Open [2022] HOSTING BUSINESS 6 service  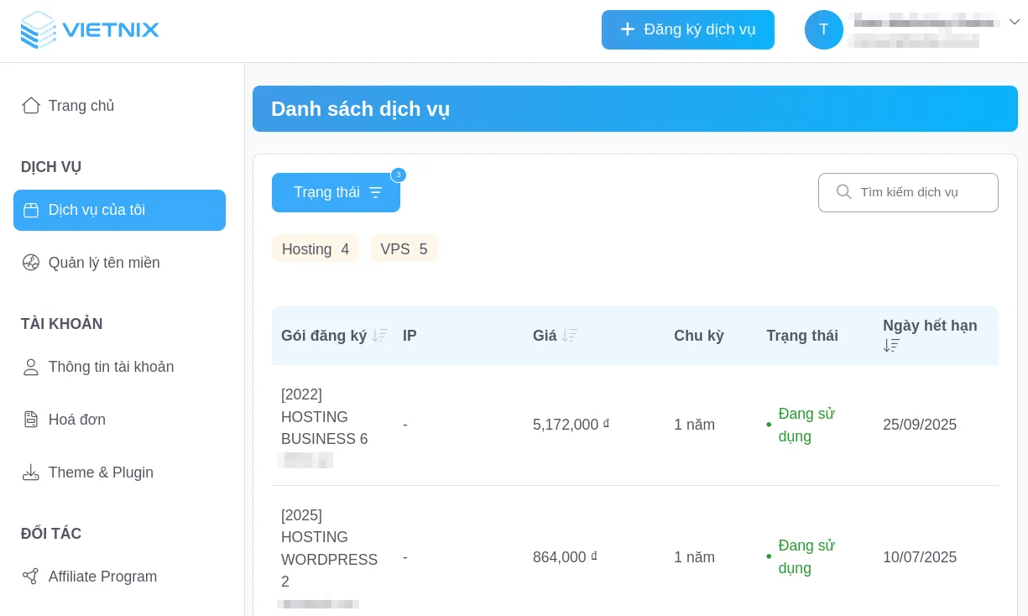324,416
